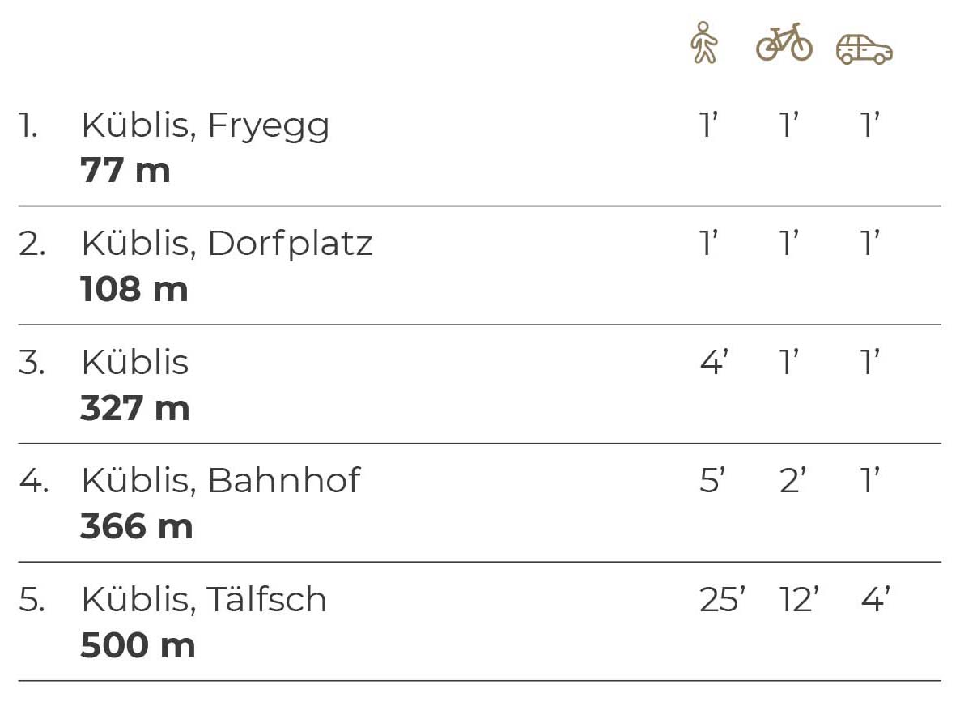
Task: Click the 366 m distance label
Action: click(137, 525)
